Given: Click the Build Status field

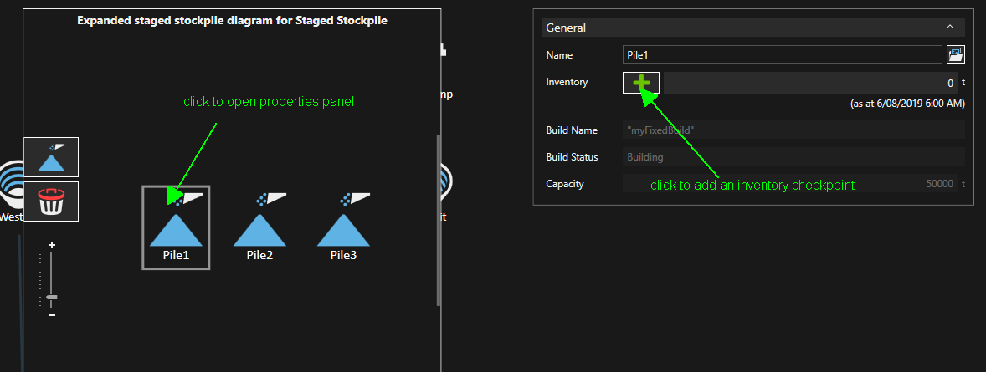Looking at the screenshot, I should (x=793, y=157).
